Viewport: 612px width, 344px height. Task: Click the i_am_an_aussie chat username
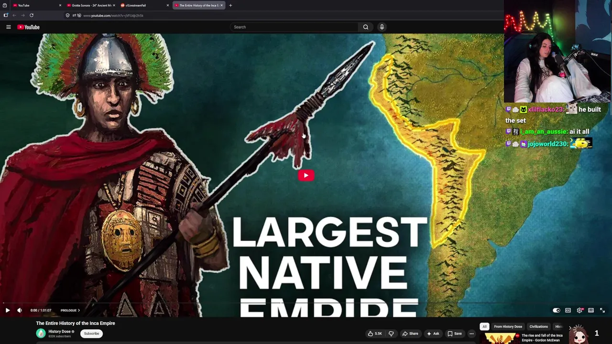(544, 132)
